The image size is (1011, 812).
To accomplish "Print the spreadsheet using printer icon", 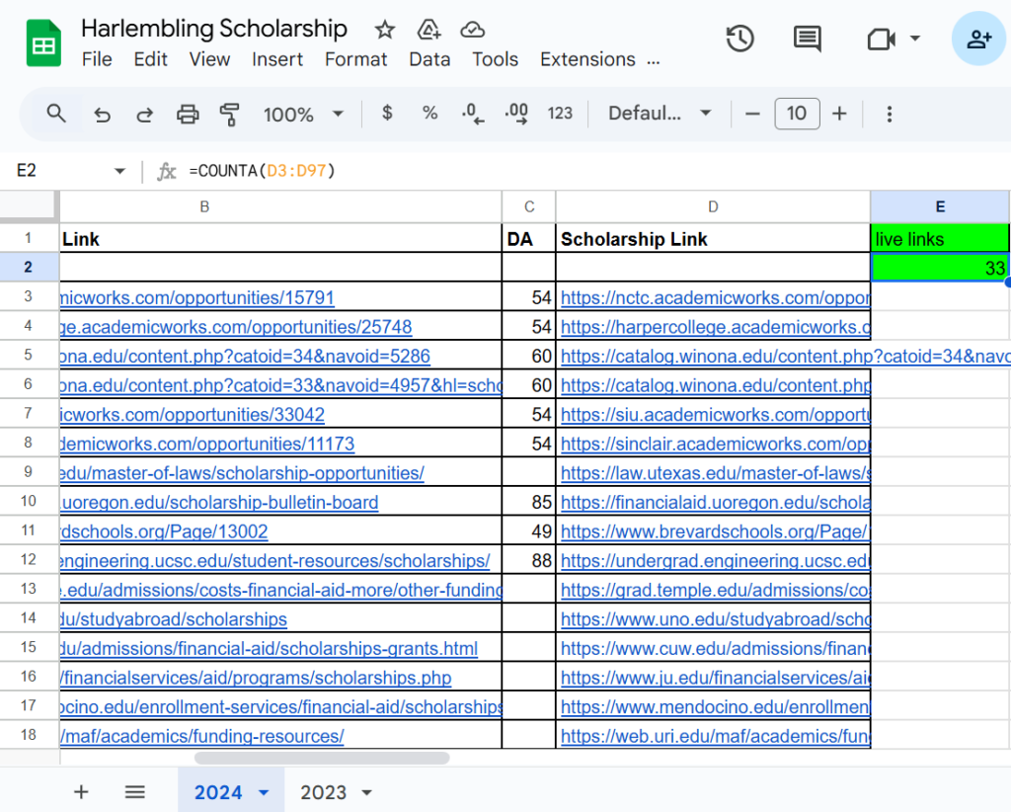I will pyautogui.click(x=188, y=114).
